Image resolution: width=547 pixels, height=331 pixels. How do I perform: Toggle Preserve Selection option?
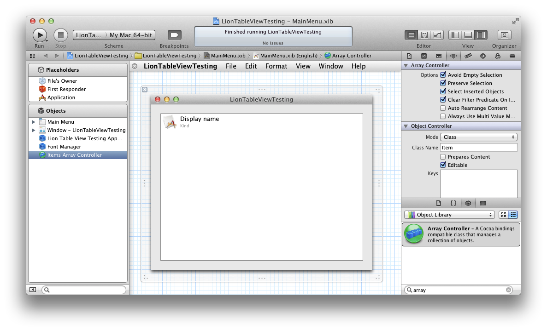pyautogui.click(x=443, y=83)
